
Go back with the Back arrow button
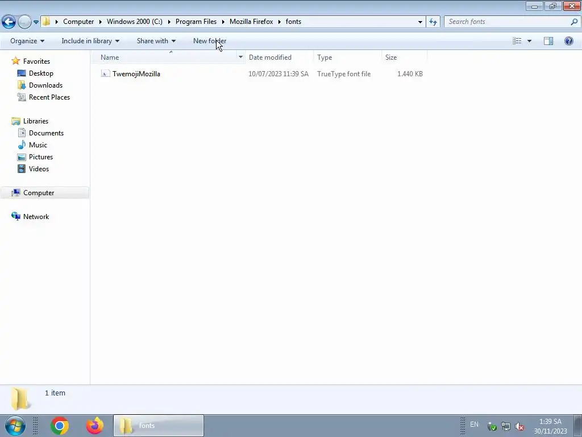point(9,22)
